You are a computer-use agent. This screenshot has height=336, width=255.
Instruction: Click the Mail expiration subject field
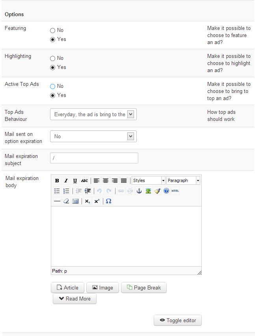coord(94,158)
